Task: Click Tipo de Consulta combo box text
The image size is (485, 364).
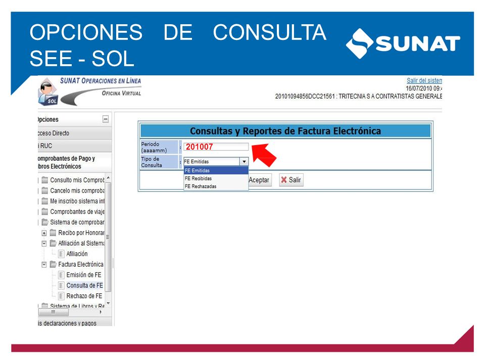Action: [212, 162]
